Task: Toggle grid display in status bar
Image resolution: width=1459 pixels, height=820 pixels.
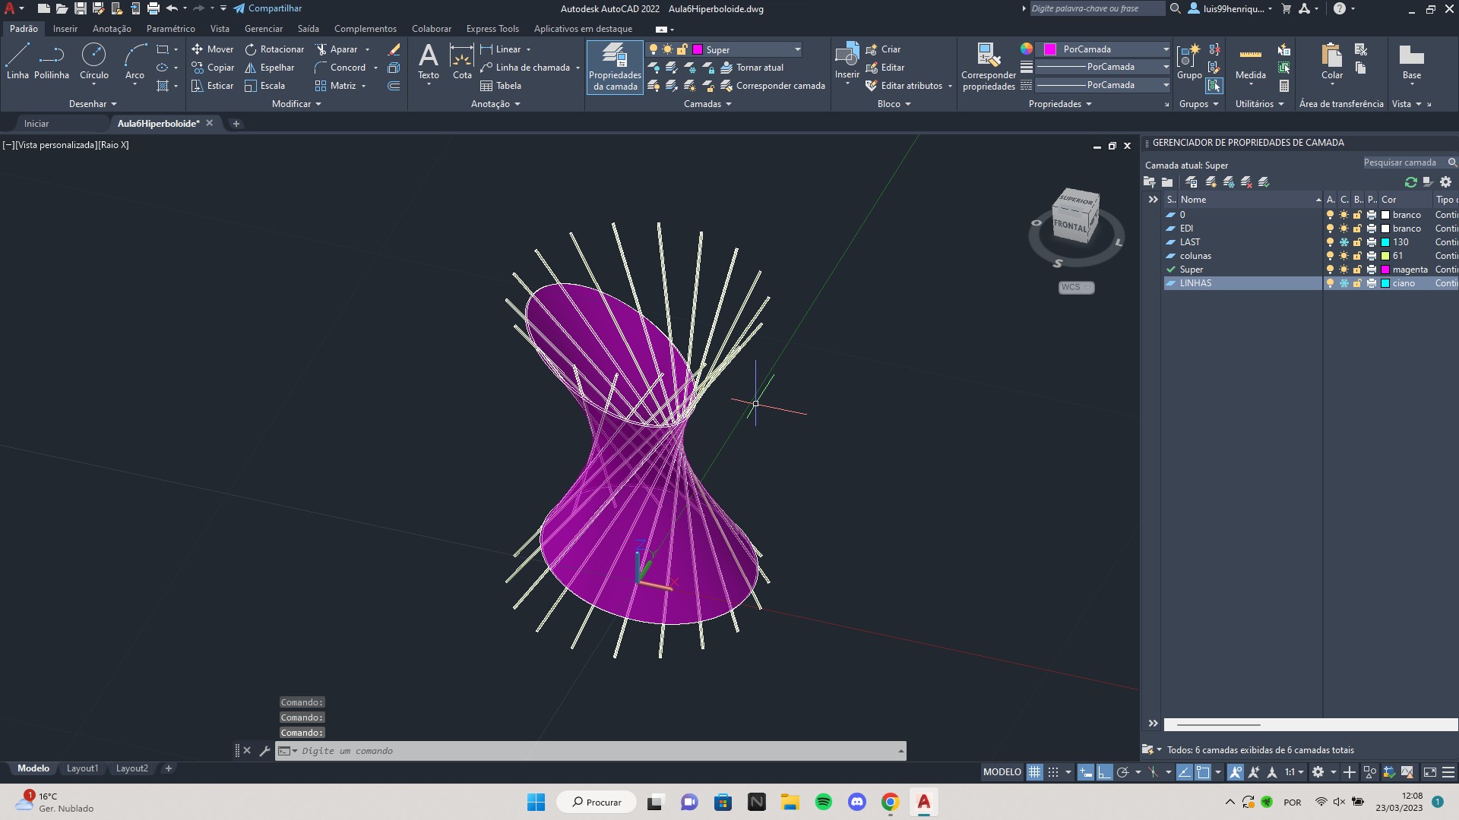Action: coord(1034,772)
